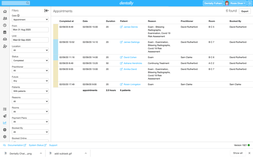Screen dimensions: 253x158
Task: Open the clock history icon in sidebar
Action: click(x=5, y=25)
